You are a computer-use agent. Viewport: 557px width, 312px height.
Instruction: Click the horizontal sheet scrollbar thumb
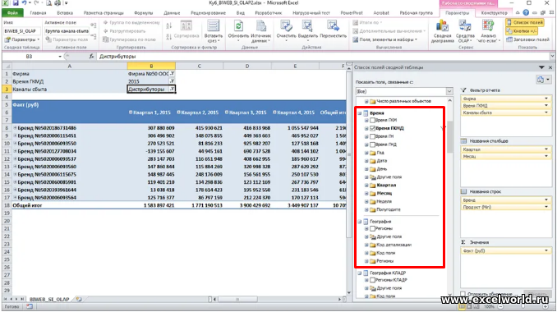click(237, 300)
